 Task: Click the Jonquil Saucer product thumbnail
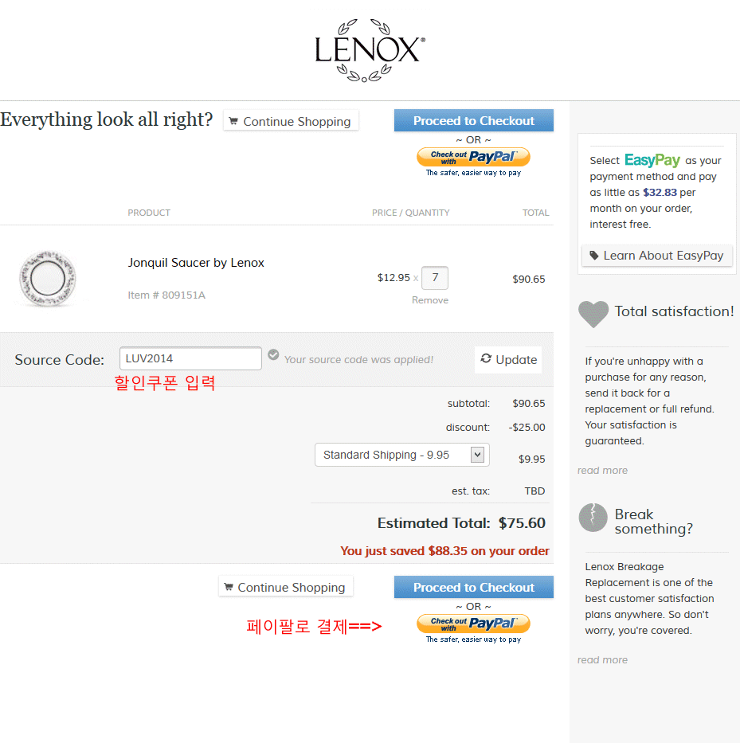point(46,278)
